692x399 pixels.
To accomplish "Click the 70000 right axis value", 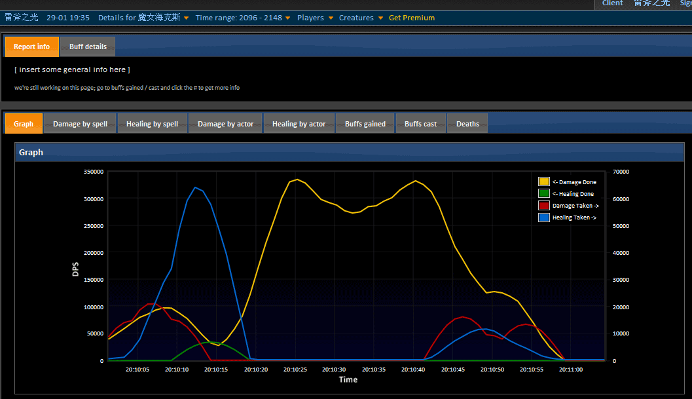I will (x=621, y=172).
